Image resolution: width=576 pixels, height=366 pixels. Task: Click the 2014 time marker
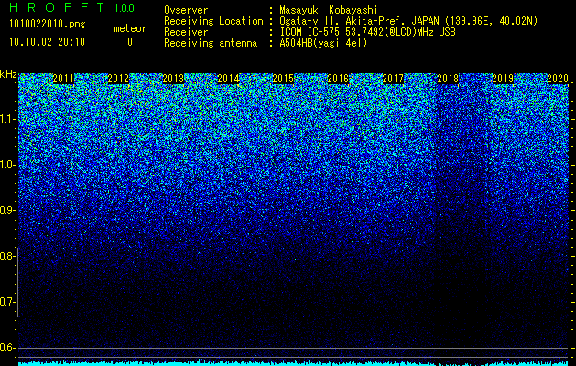[228, 79]
